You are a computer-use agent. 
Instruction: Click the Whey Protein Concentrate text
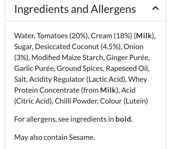click(x=47, y=90)
